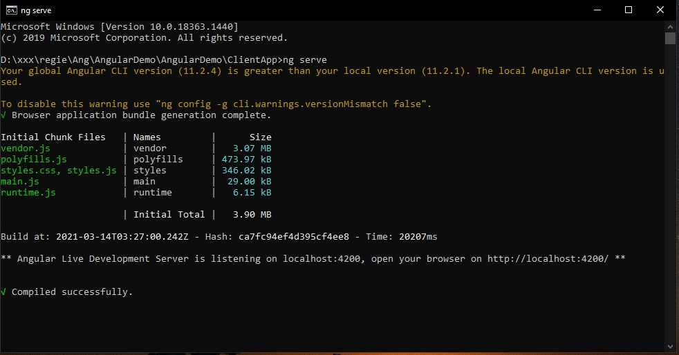The width and height of the screenshot is (679, 355).
Task: Minimize the ng serve window
Action: [597, 10]
